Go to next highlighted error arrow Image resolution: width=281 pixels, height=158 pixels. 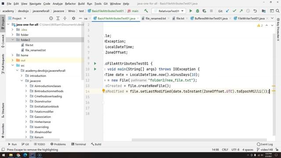click(x=272, y=25)
